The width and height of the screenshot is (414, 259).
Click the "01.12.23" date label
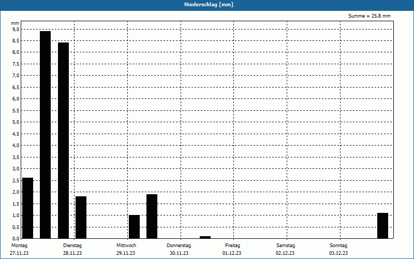232,253
